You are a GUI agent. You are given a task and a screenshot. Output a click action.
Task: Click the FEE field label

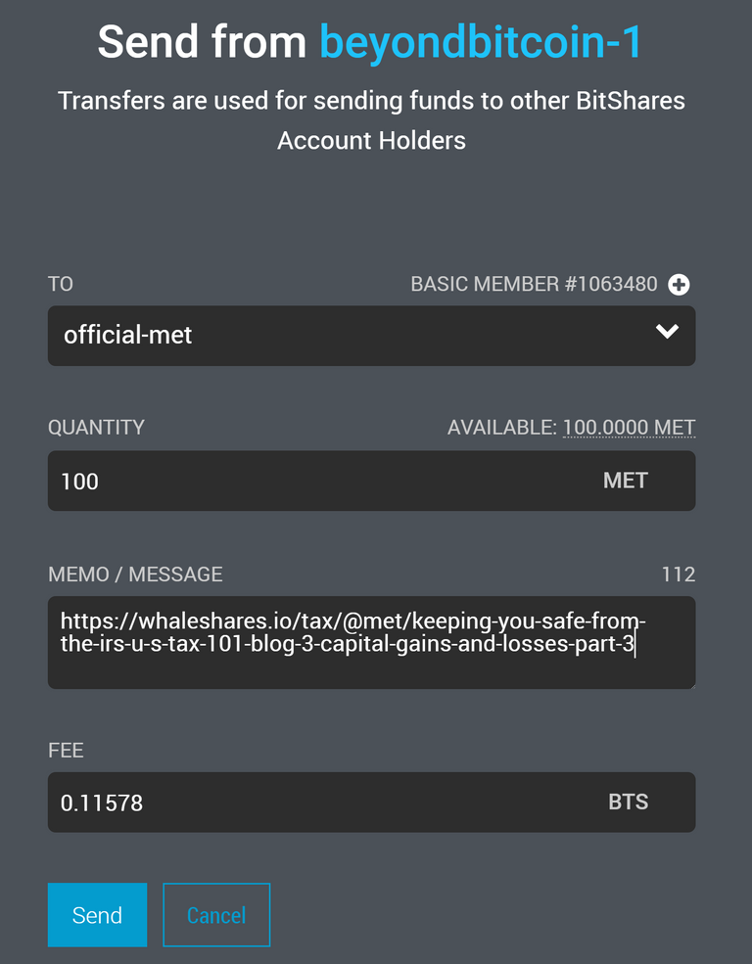click(x=66, y=751)
